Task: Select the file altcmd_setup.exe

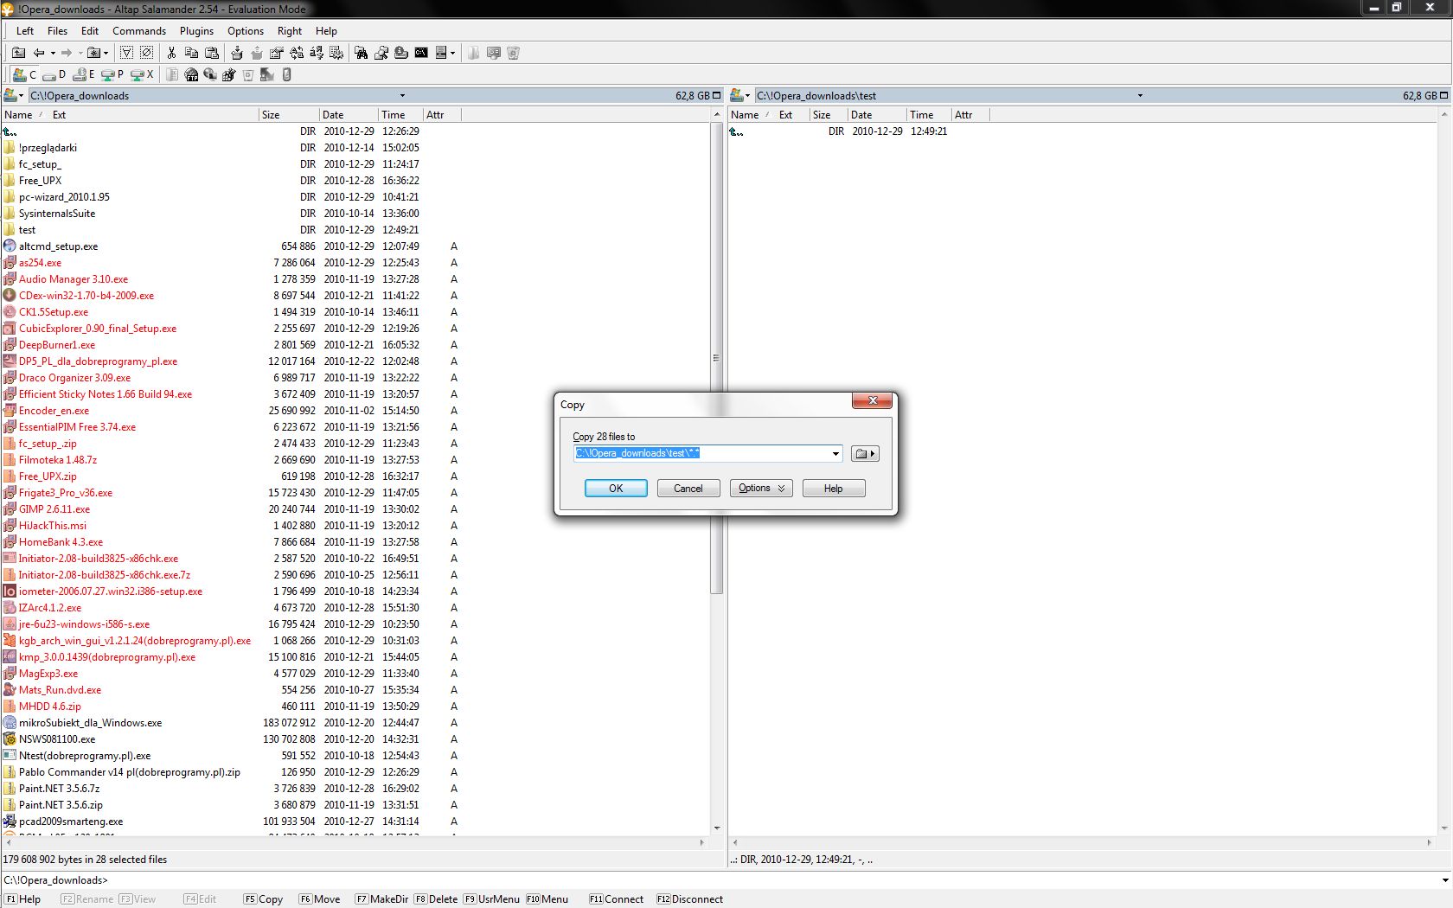Action: click(x=58, y=246)
